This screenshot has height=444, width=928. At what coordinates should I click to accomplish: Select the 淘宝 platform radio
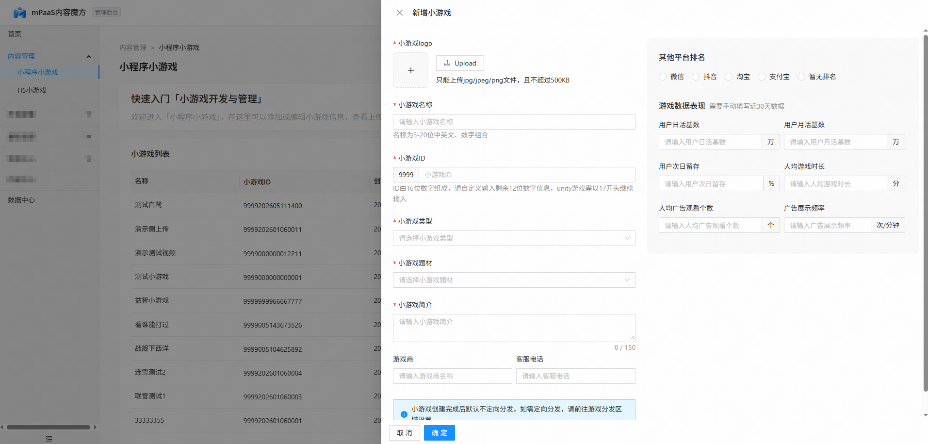tap(729, 77)
